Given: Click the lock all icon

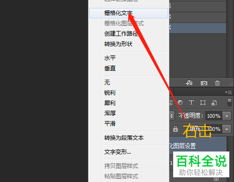Looking at the screenshot, I should coord(175,129).
